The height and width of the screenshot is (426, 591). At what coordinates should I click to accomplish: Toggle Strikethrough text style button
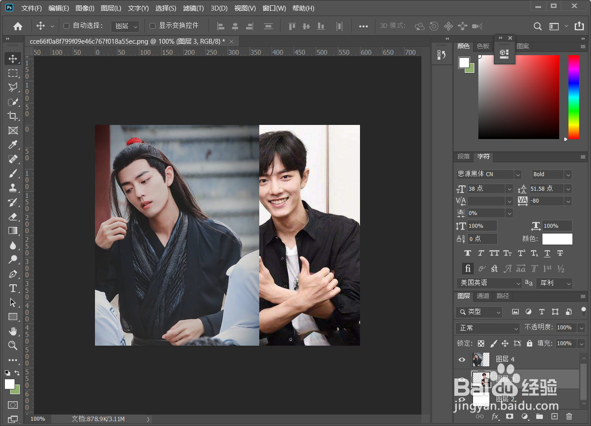tap(560, 253)
